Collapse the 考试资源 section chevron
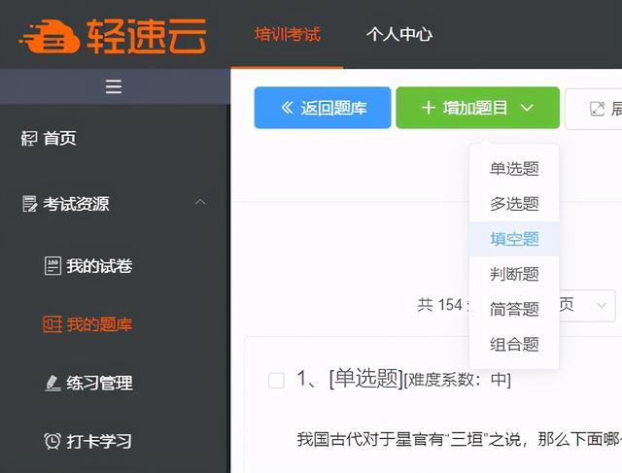Viewport: 622px width, 473px height. click(x=200, y=202)
